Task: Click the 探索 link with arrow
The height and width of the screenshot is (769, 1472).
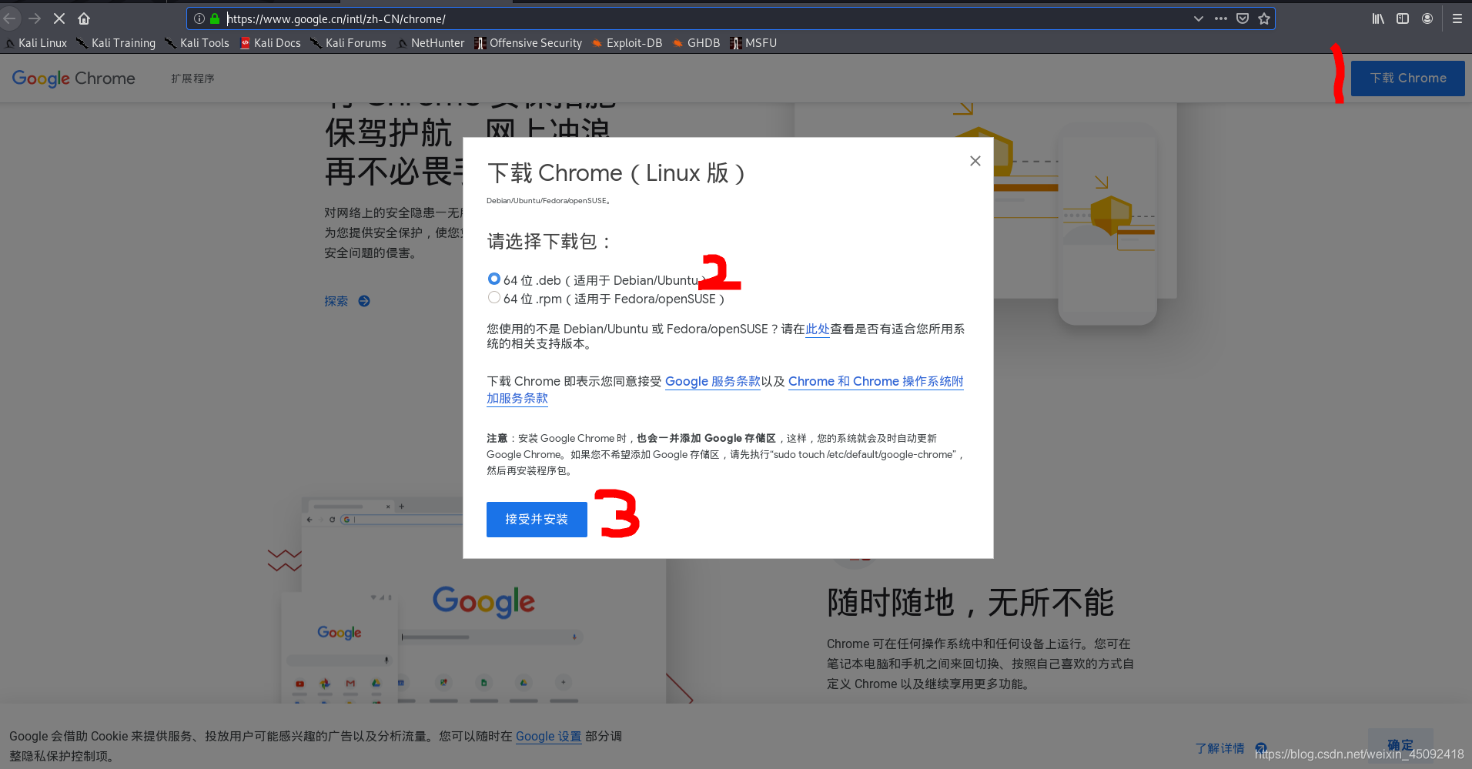Action: coord(347,301)
